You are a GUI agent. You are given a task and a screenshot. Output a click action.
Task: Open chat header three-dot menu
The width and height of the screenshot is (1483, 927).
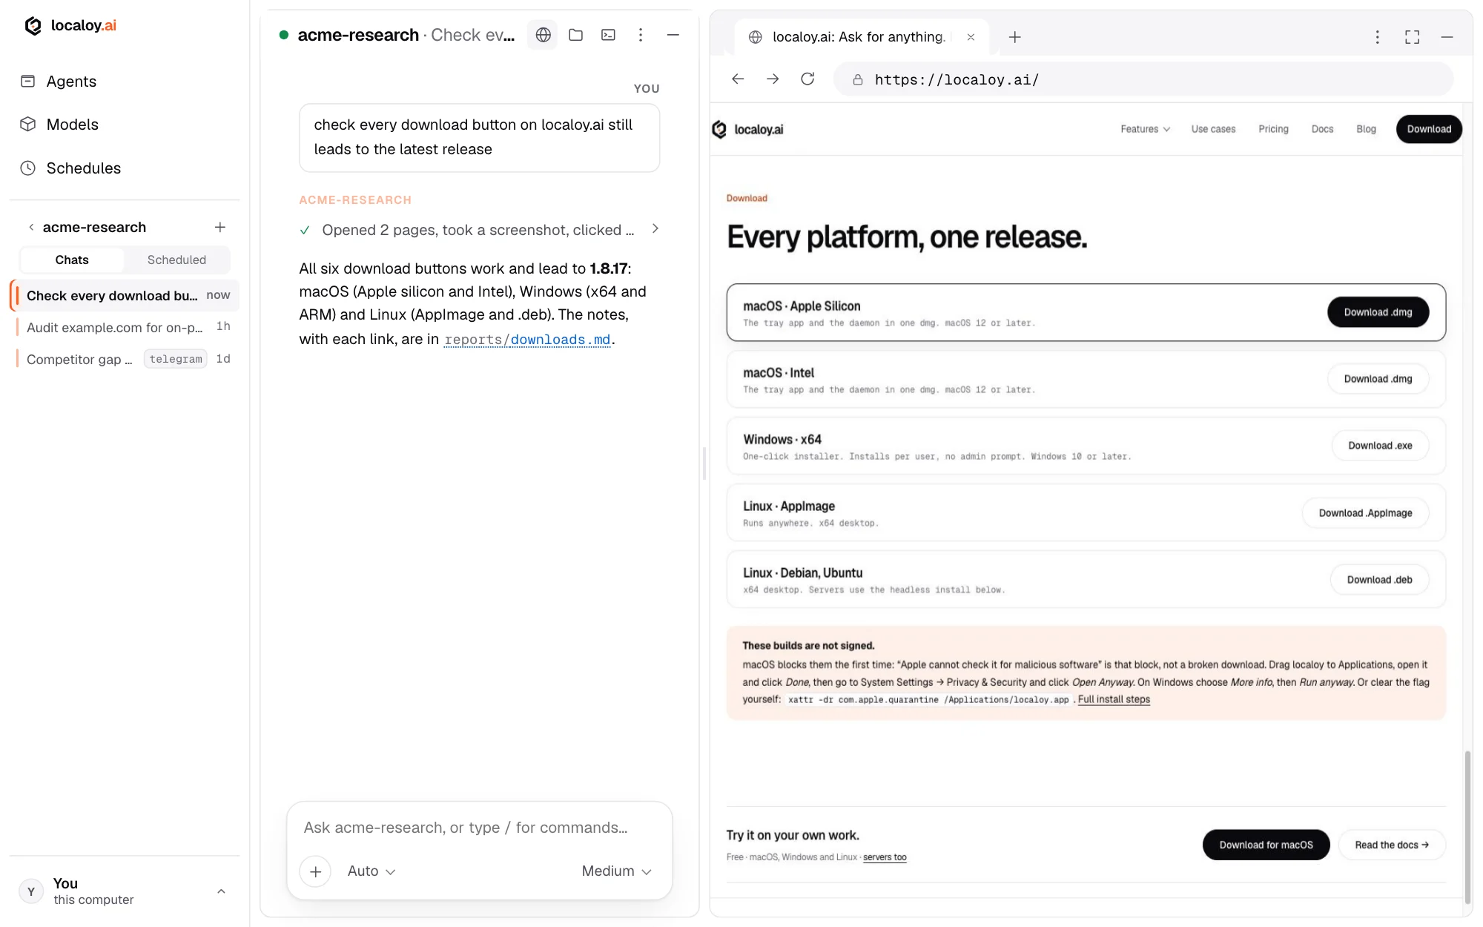(x=641, y=35)
